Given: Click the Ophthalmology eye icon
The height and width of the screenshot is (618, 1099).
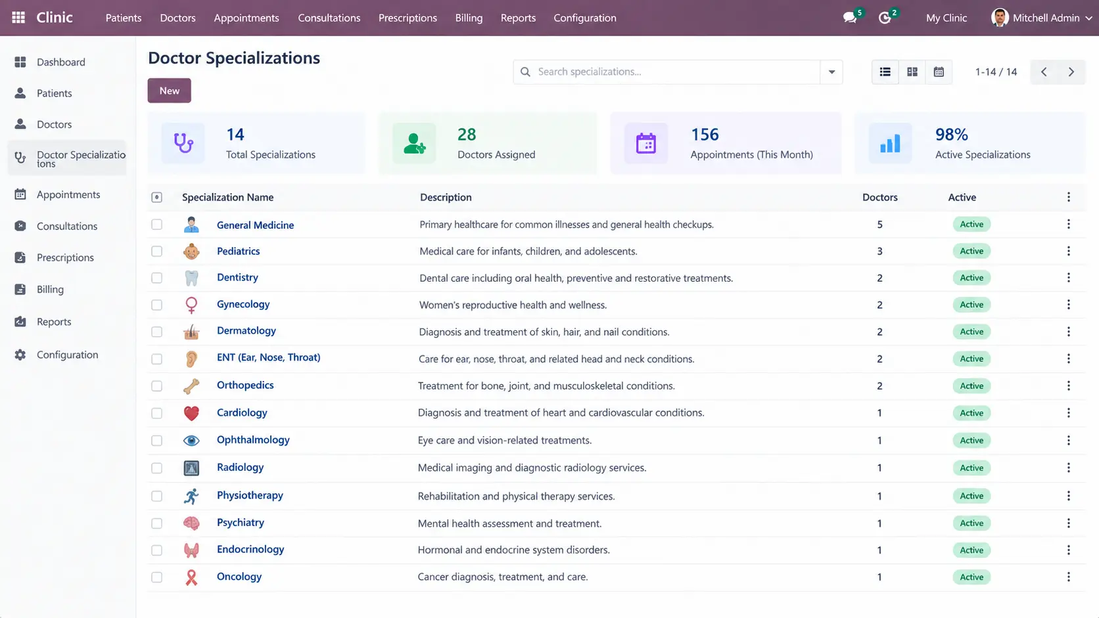Looking at the screenshot, I should pos(191,440).
